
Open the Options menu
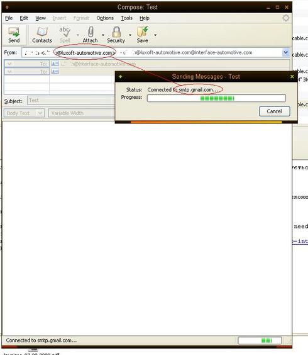coord(105,18)
